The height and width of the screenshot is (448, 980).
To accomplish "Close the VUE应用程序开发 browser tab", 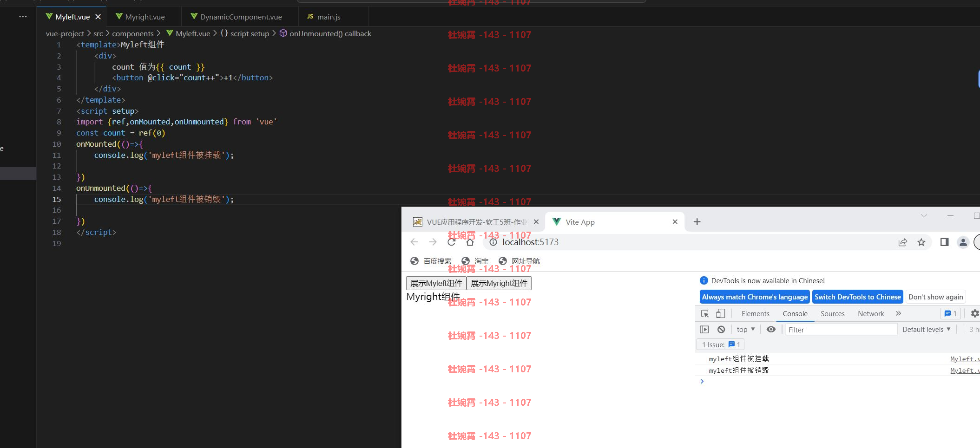I will tap(536, 222).
